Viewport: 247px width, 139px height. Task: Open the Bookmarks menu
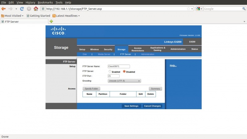[x=45, y=2]
